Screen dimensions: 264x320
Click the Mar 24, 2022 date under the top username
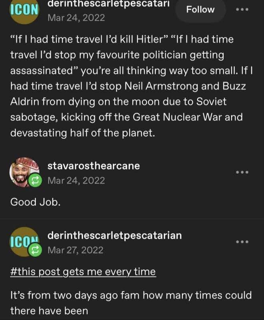(x=76, y=18)
